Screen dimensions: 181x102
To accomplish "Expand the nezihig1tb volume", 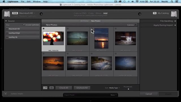I will point(7,37).
